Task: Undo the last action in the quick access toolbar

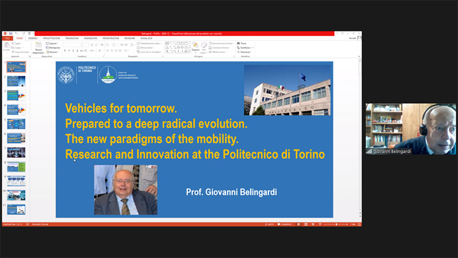Action: point(17,33)
